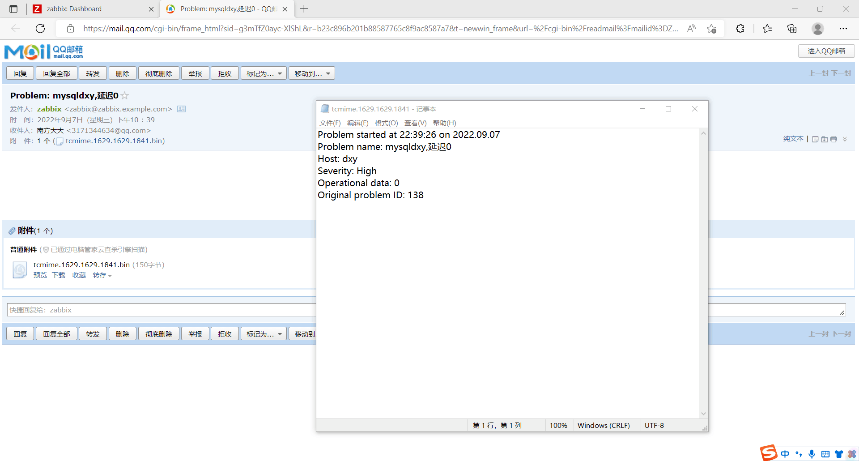This screenshot has width=859, height=461.
Task: Save attachment to favorites with 收藏
Action: [79, 275]
